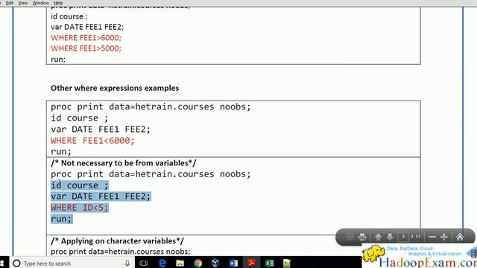
Task: Click the Type here to search box
Action: tap(72, 263)
